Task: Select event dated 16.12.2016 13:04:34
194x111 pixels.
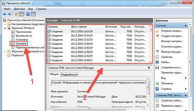Action: [98, 44]
